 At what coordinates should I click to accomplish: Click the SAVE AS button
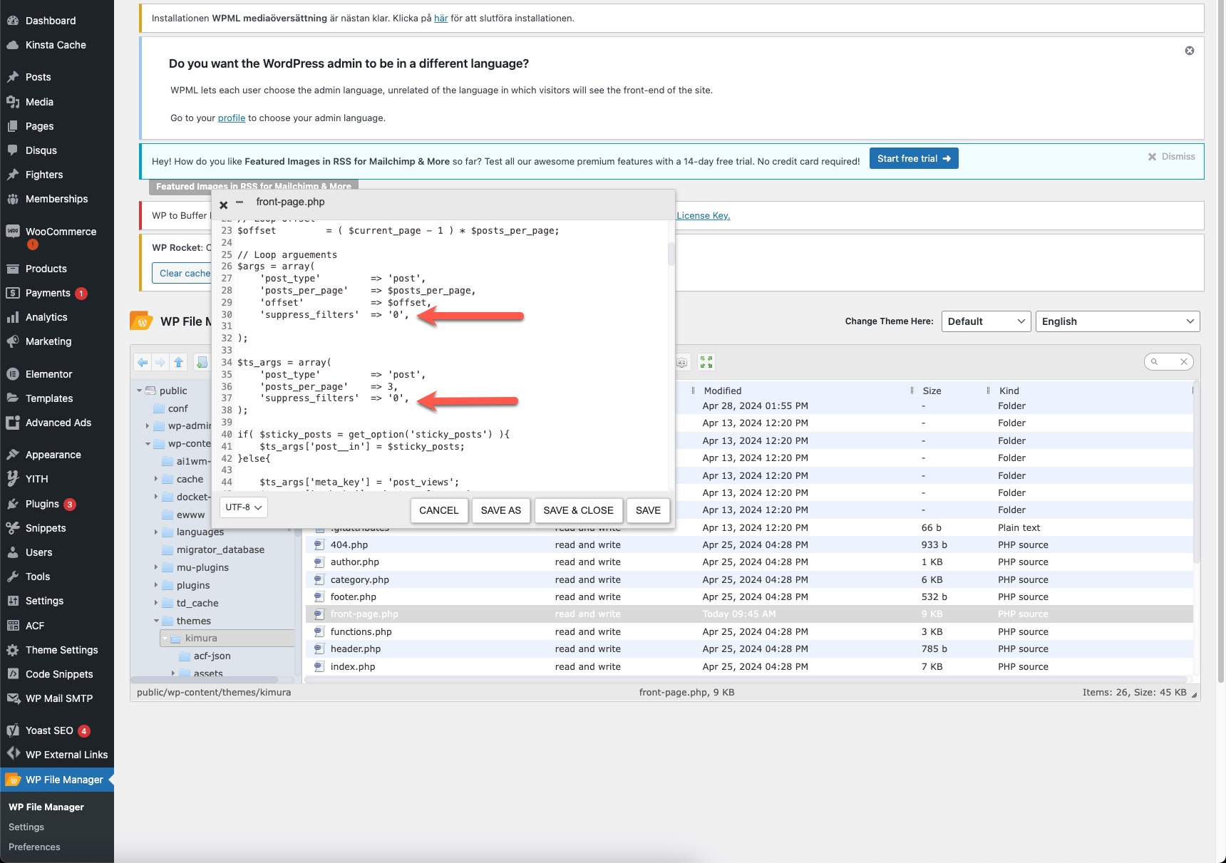(x=501, y=510)
